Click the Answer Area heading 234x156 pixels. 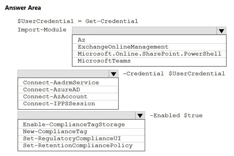(23, 8)
